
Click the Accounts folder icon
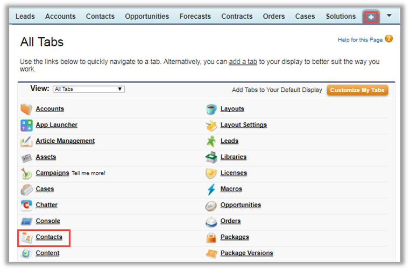tap(26, 110)
